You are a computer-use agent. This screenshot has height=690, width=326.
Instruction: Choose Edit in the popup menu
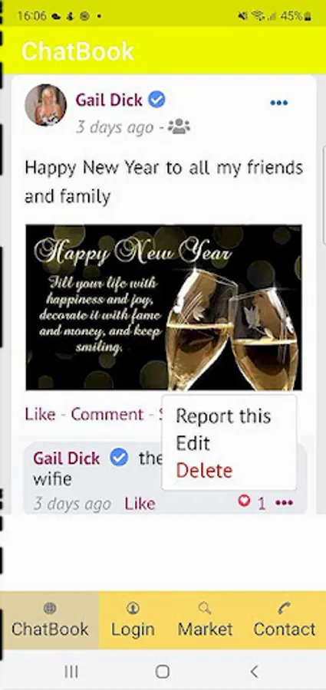click(x=193, y=444)
